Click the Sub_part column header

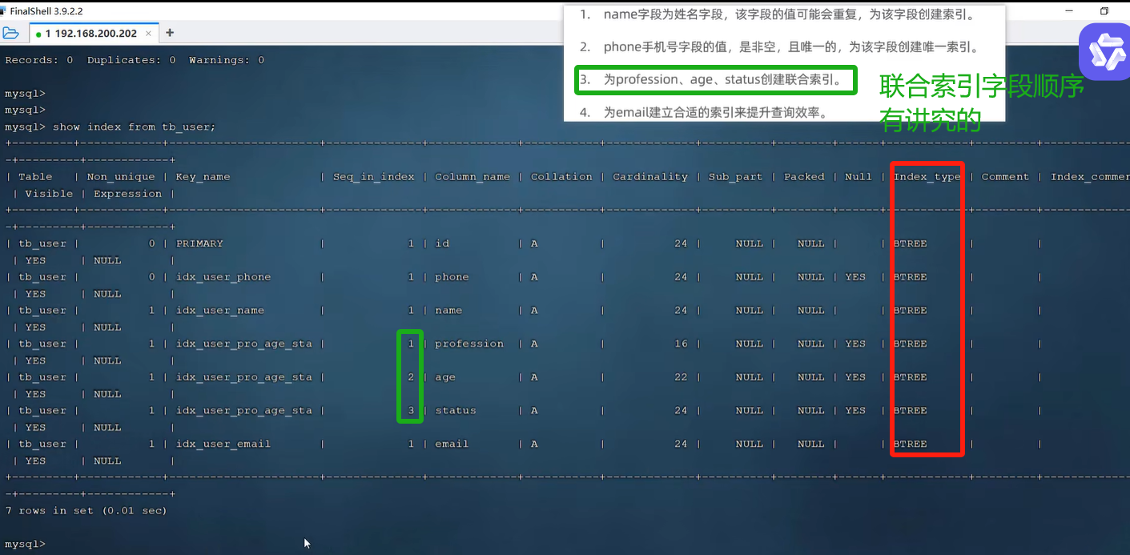tap(736, 177)
